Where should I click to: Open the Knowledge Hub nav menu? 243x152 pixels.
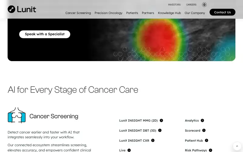pyautogui.click(x=169, y=13)
